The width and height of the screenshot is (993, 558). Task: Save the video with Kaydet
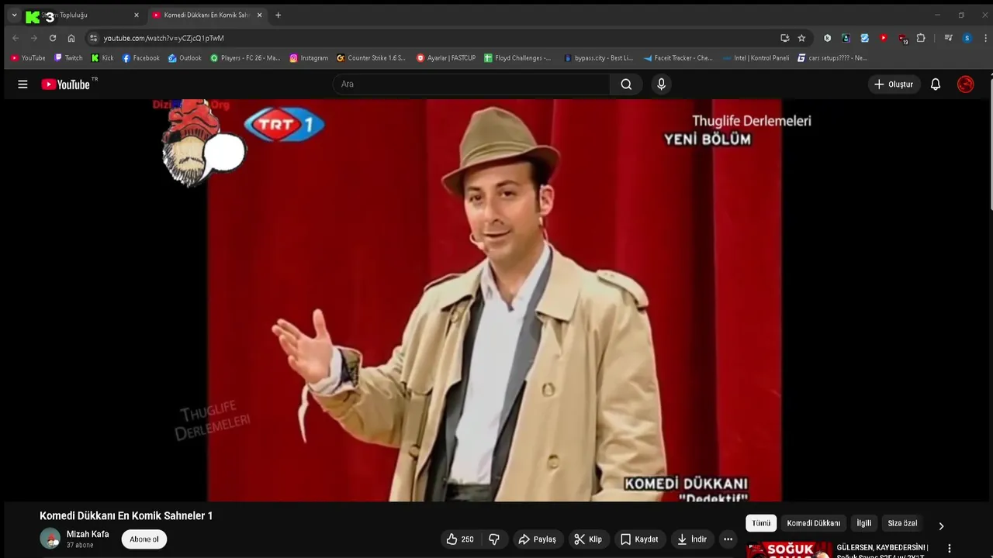click(639, 539)
